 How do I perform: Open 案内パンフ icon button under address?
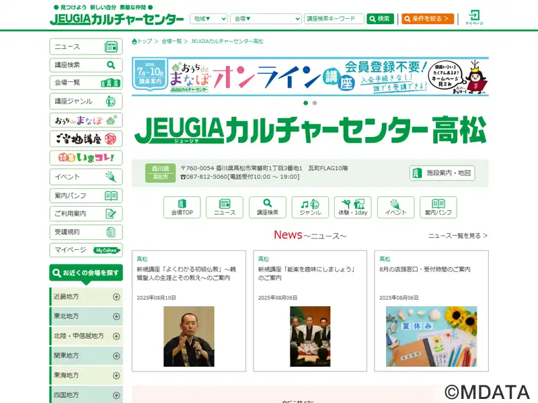coord(438,207)
